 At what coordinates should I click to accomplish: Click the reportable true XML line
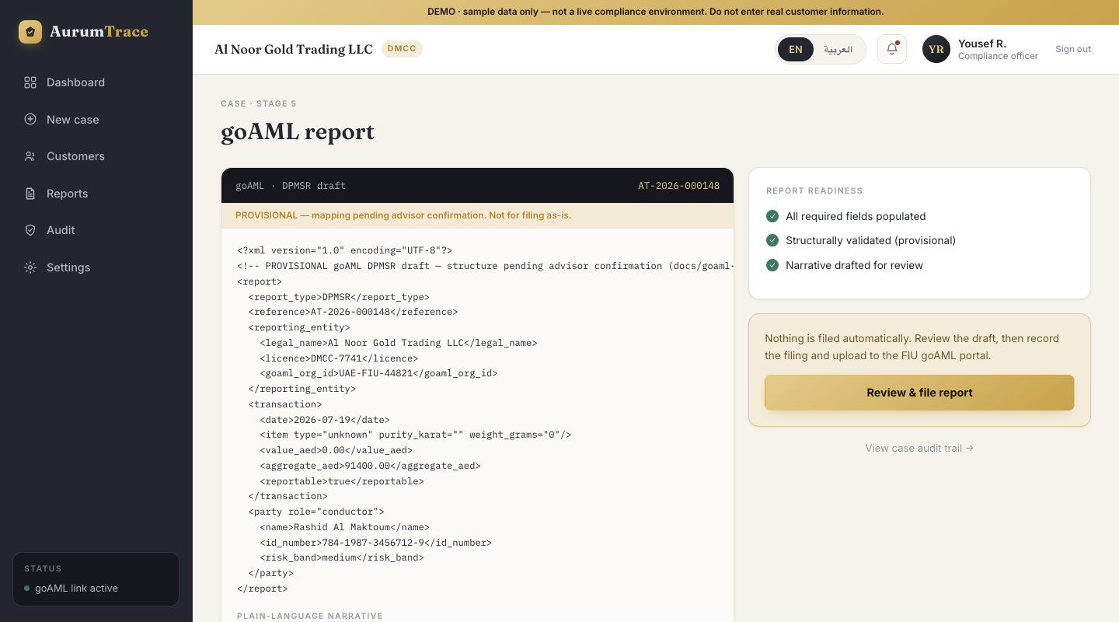342,481
